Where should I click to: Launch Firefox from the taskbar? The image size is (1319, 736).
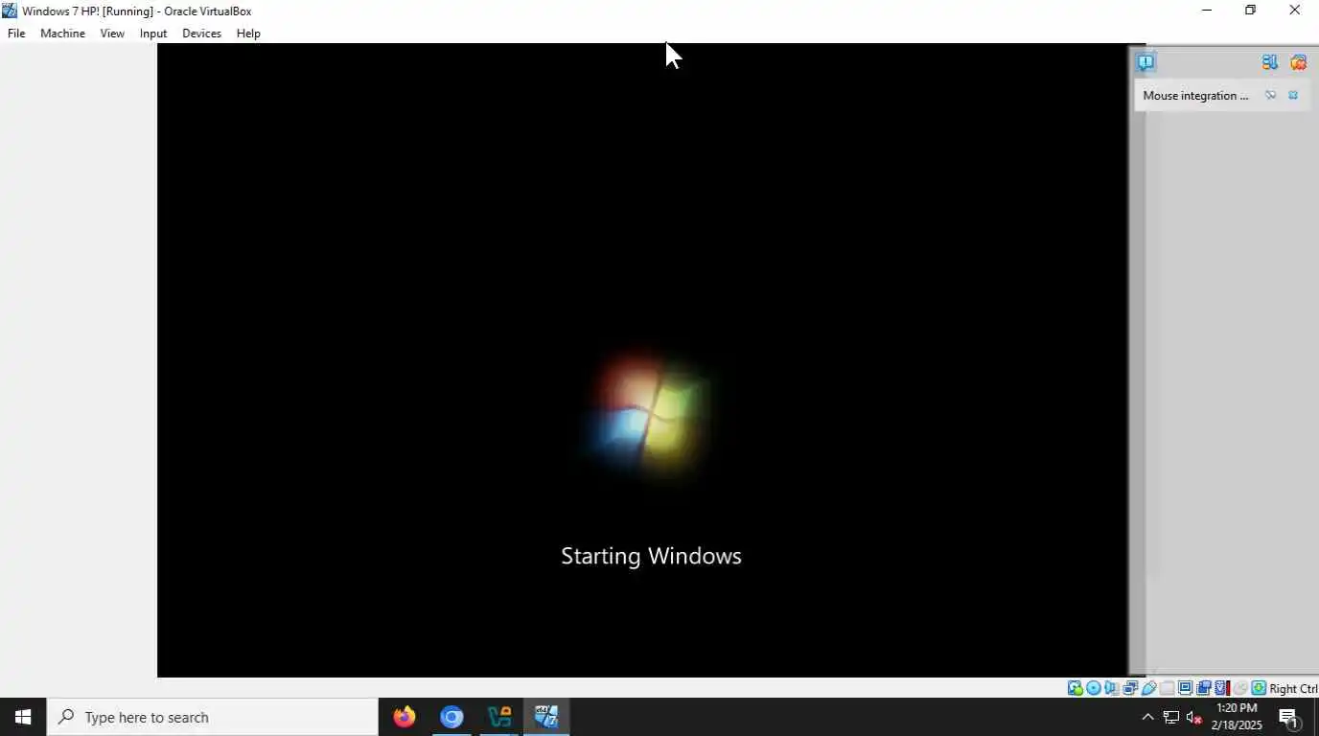tap(405, 717)
